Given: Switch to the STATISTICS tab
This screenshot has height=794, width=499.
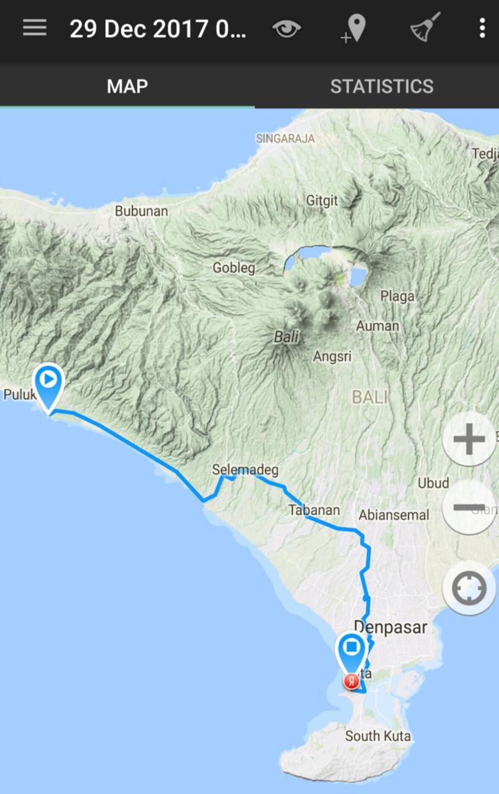Looking at the screenshot, I should (382, 86).
